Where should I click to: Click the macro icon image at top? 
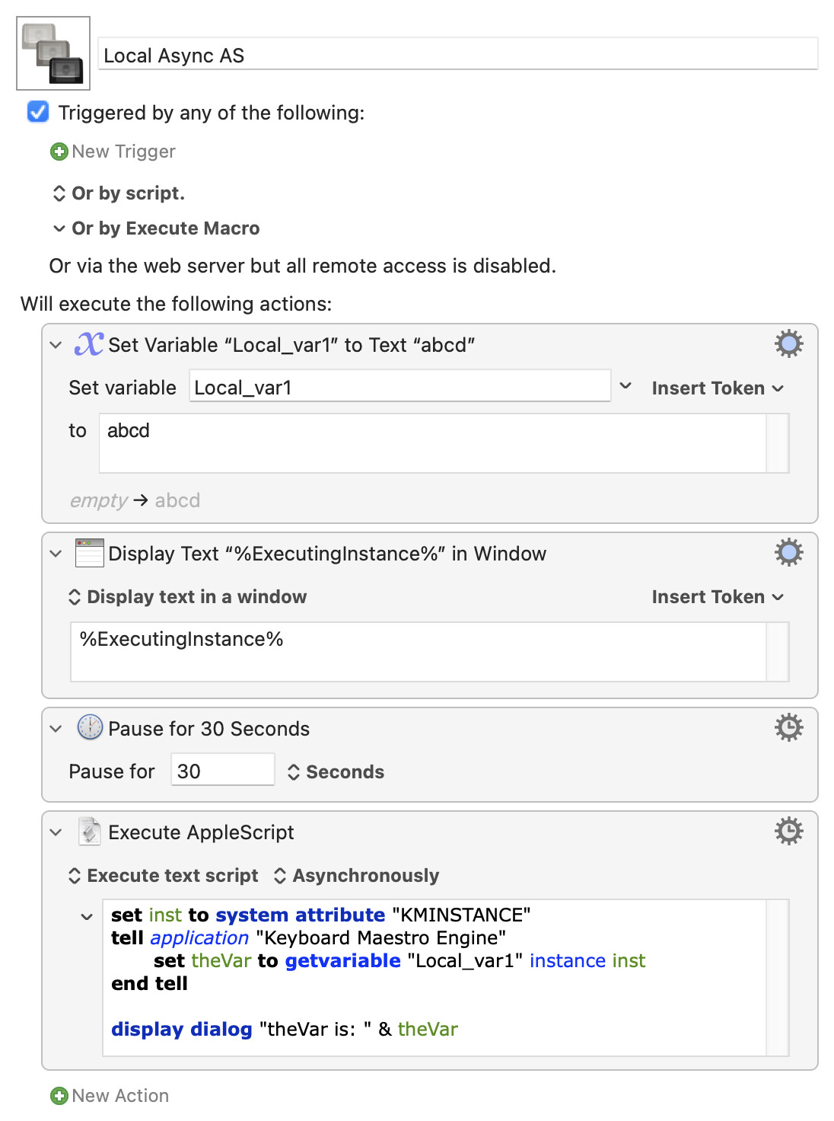[53, 53]
